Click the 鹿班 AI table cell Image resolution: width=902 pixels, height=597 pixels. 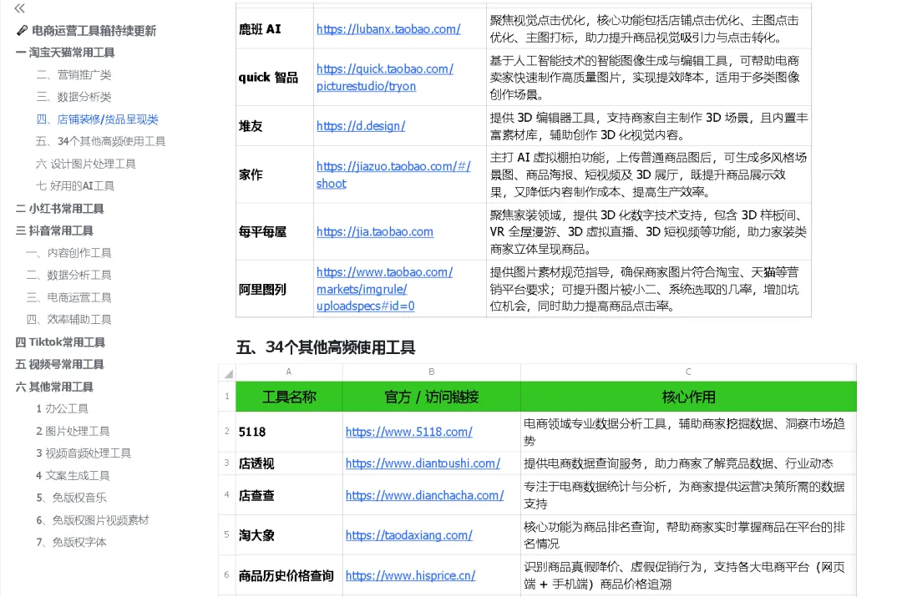click(x=275, y=28)
